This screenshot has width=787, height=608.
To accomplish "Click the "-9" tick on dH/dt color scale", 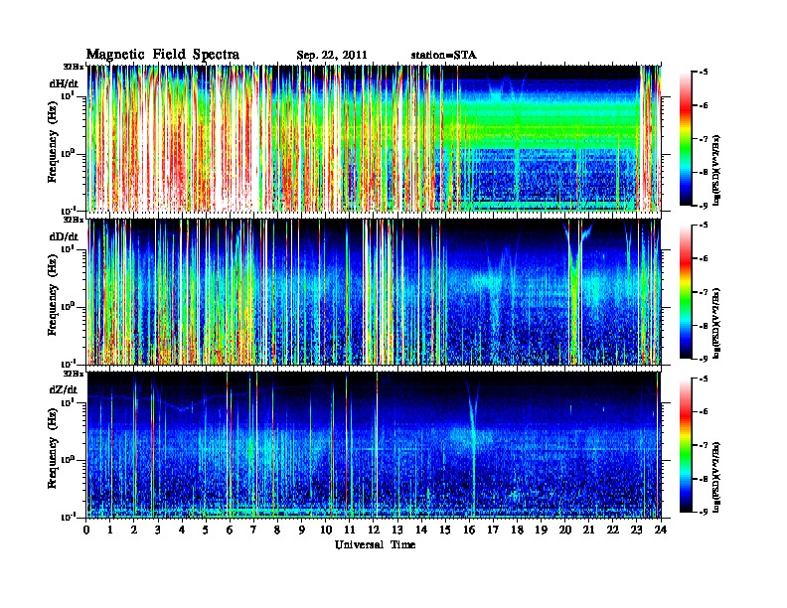I will (704, 206).
